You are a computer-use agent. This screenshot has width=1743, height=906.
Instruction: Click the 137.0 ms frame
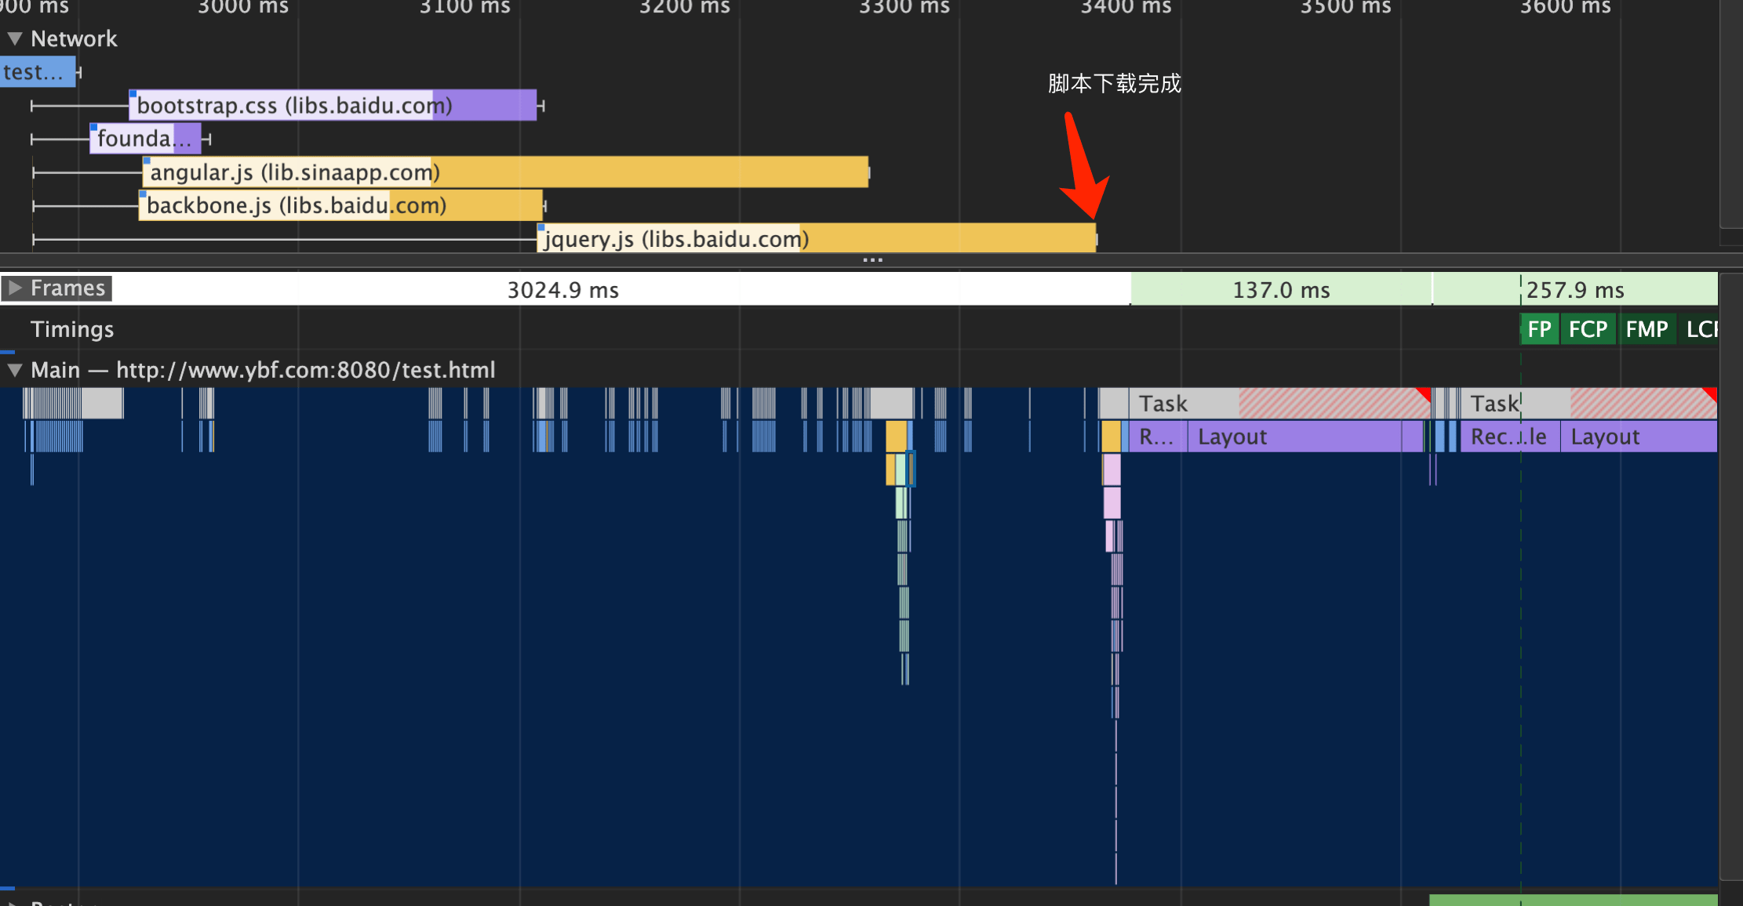(1281, 289)
